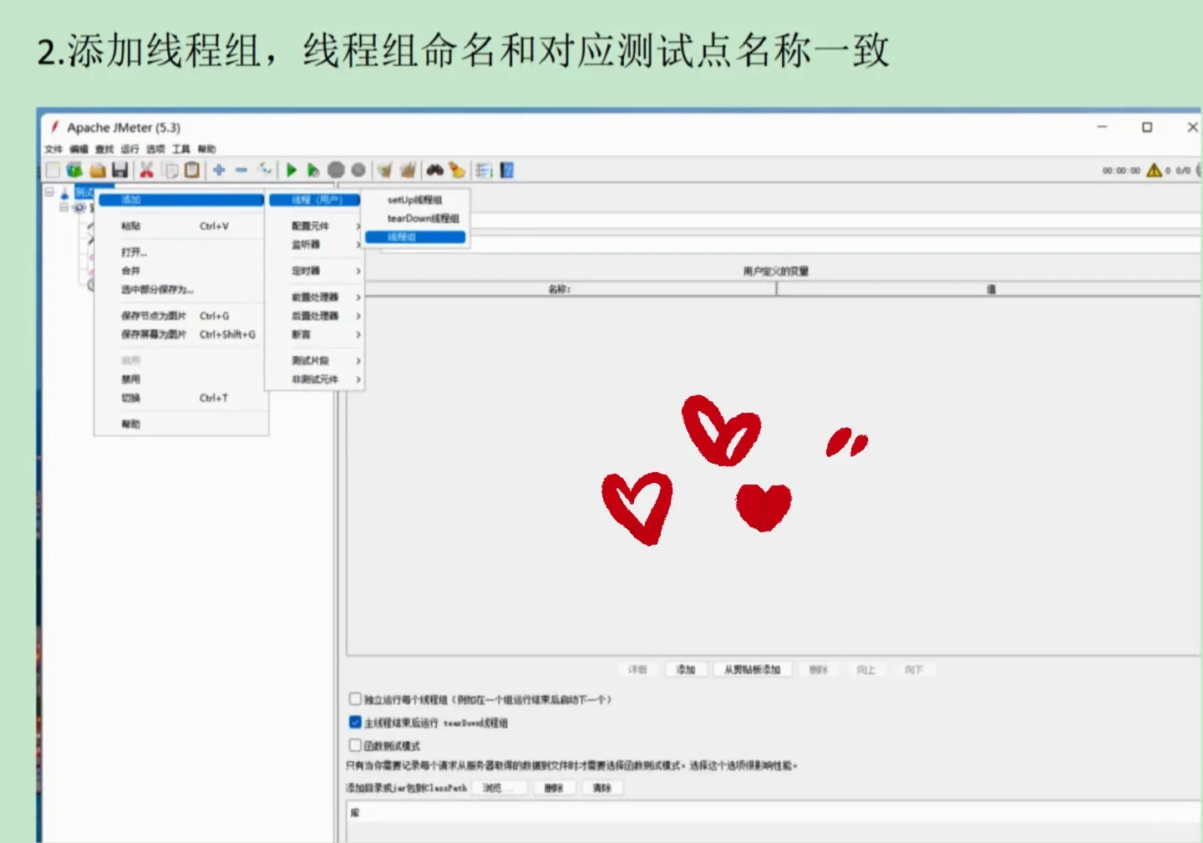The height and width of the screenshot is (843, 1203).
Task: Open the Function Helper list icon
Action: pyautogui.click(x=484, y=170)
